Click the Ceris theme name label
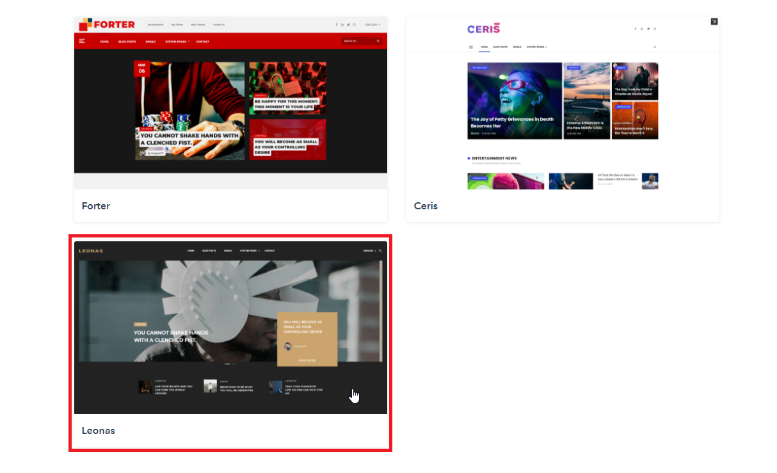This screenshot has width=777, height=473. click(x=426, y=206)
